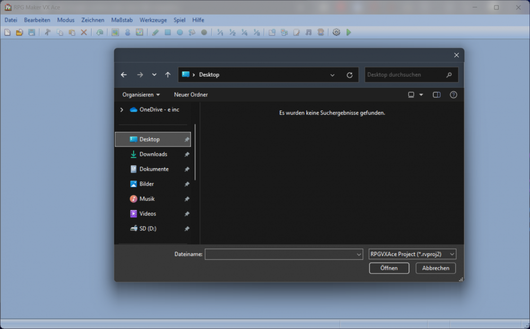This screenshot has width=530, height=329.
Task: Open the Werkzeuge menu
Action: [x=153, y=20]
